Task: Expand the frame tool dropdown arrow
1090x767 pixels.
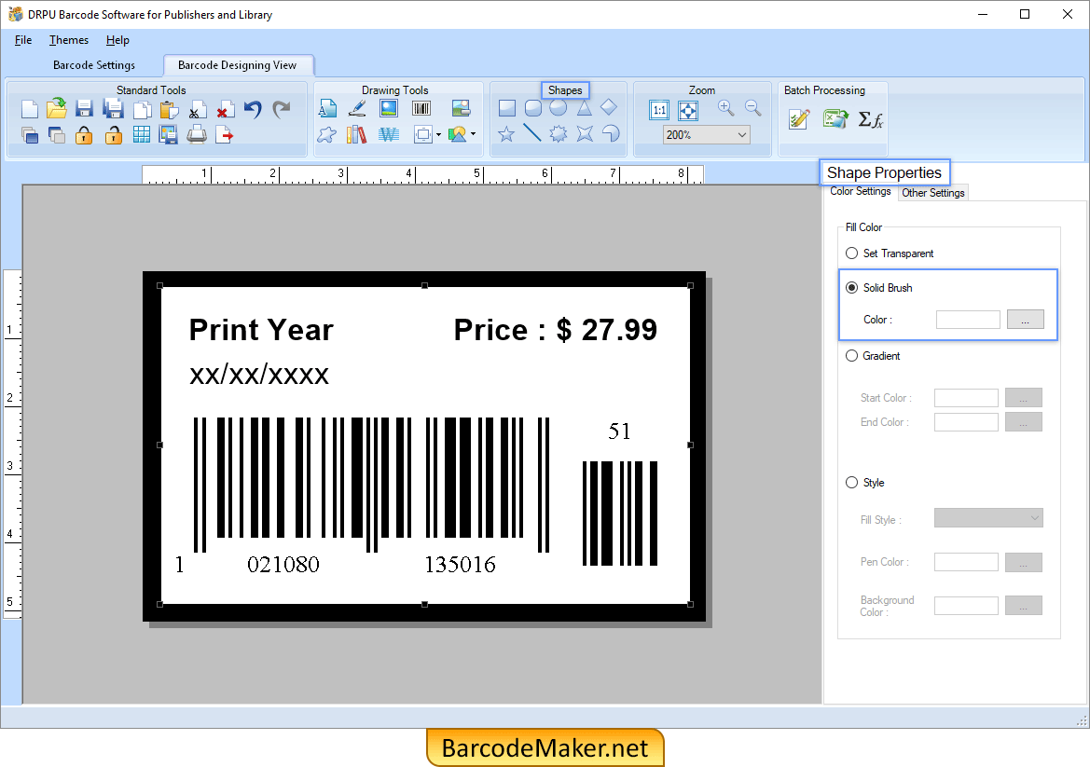Action: pos(438,135)
